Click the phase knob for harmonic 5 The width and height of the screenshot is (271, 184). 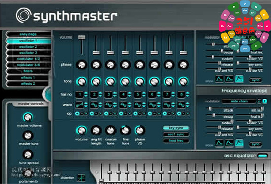pyautogui.click(x=140, y=65)
